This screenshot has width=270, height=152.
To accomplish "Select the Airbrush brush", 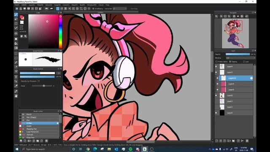I will [x=39, y=135].
